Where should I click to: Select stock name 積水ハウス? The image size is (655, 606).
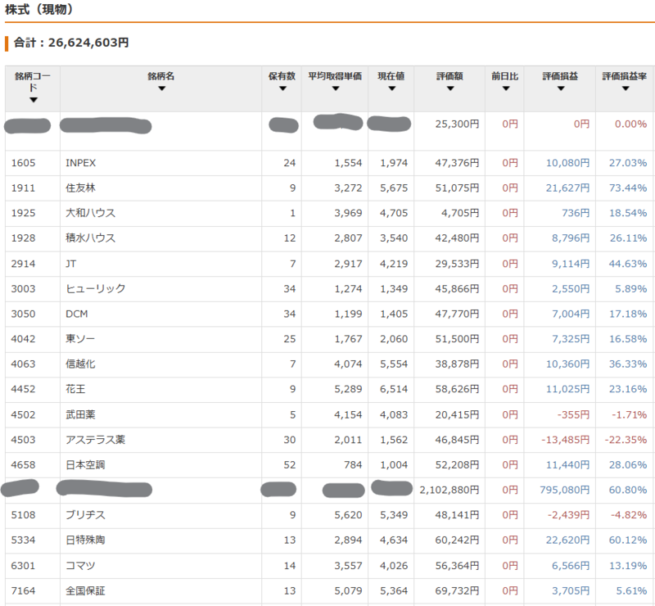point(90,238)
